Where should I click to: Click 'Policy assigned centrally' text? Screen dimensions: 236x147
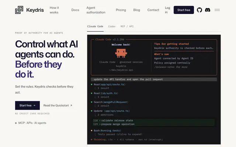pos(172,63)
